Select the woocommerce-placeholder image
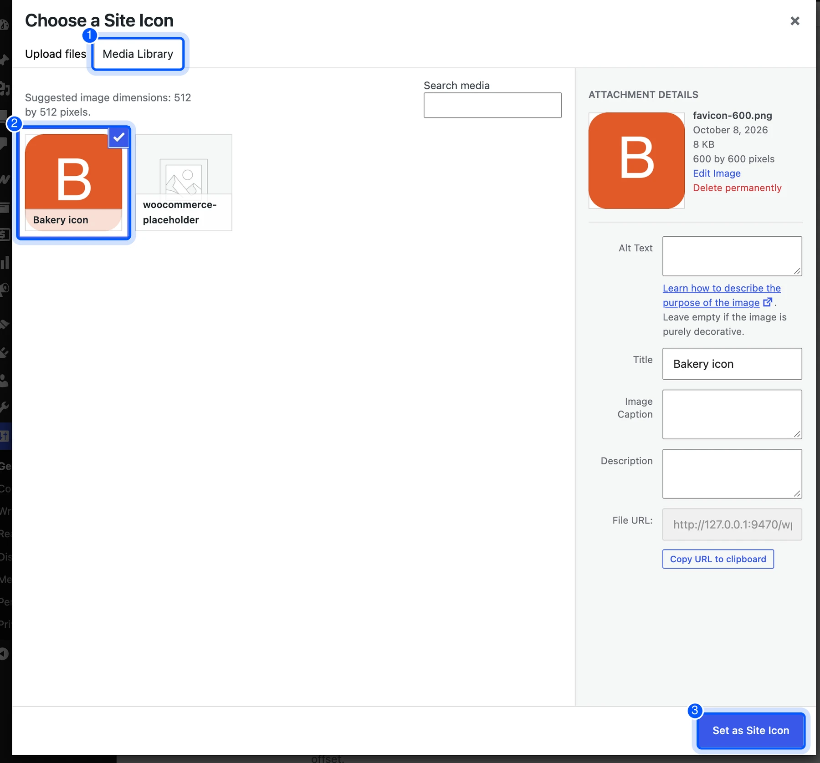This screenshot has height=763, width=820. coord(184,183)
